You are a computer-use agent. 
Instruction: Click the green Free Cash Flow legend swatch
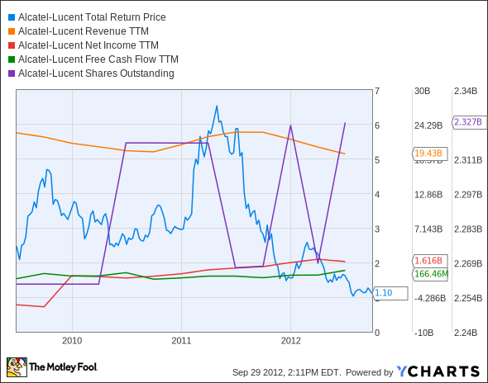(x=12, y=59)
